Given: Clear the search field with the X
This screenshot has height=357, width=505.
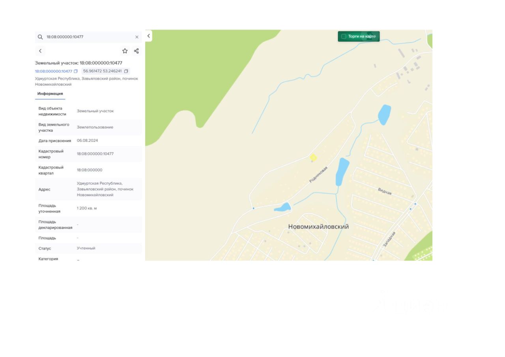Looking at the screenshot, I should (137, 37).
